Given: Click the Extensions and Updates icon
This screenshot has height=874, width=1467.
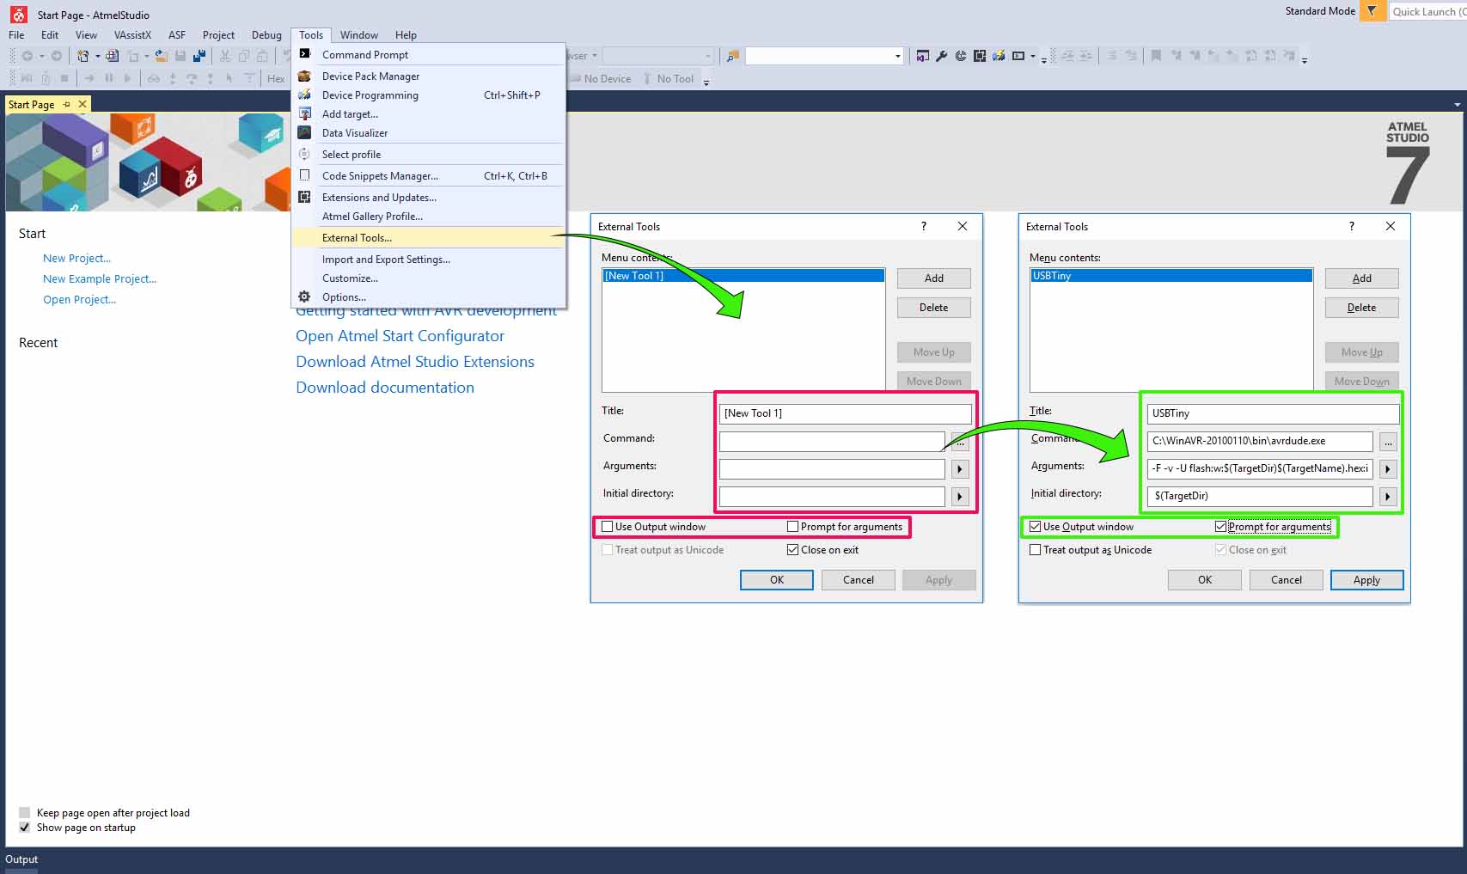Looking at the screenshot, I should [x=304, y=197].
